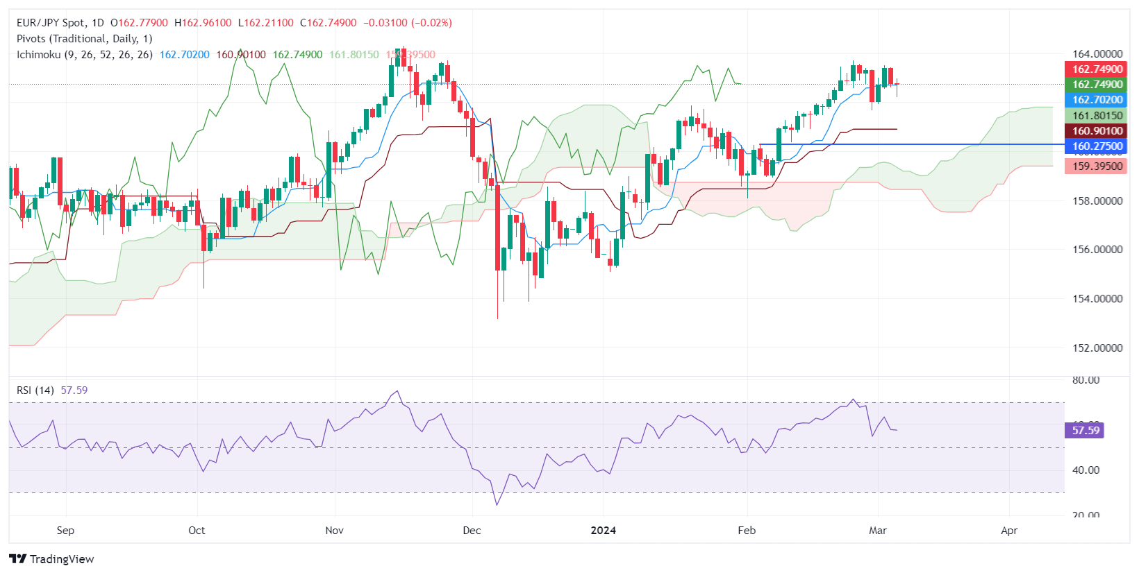Click the green 162.74900 price axis tag
Image resolution: width=1139 pixels, height=575 pixels.
coord(1097,85)
